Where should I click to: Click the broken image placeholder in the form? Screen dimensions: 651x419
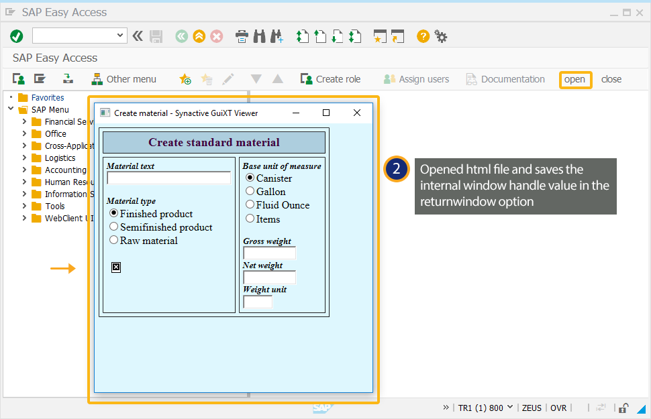(116, 267)
